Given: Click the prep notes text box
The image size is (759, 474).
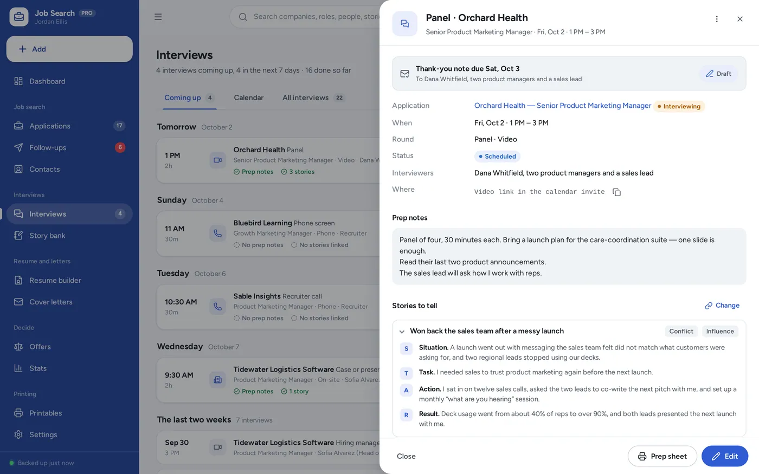Looking at the screenshot, I should click(569, 257).
